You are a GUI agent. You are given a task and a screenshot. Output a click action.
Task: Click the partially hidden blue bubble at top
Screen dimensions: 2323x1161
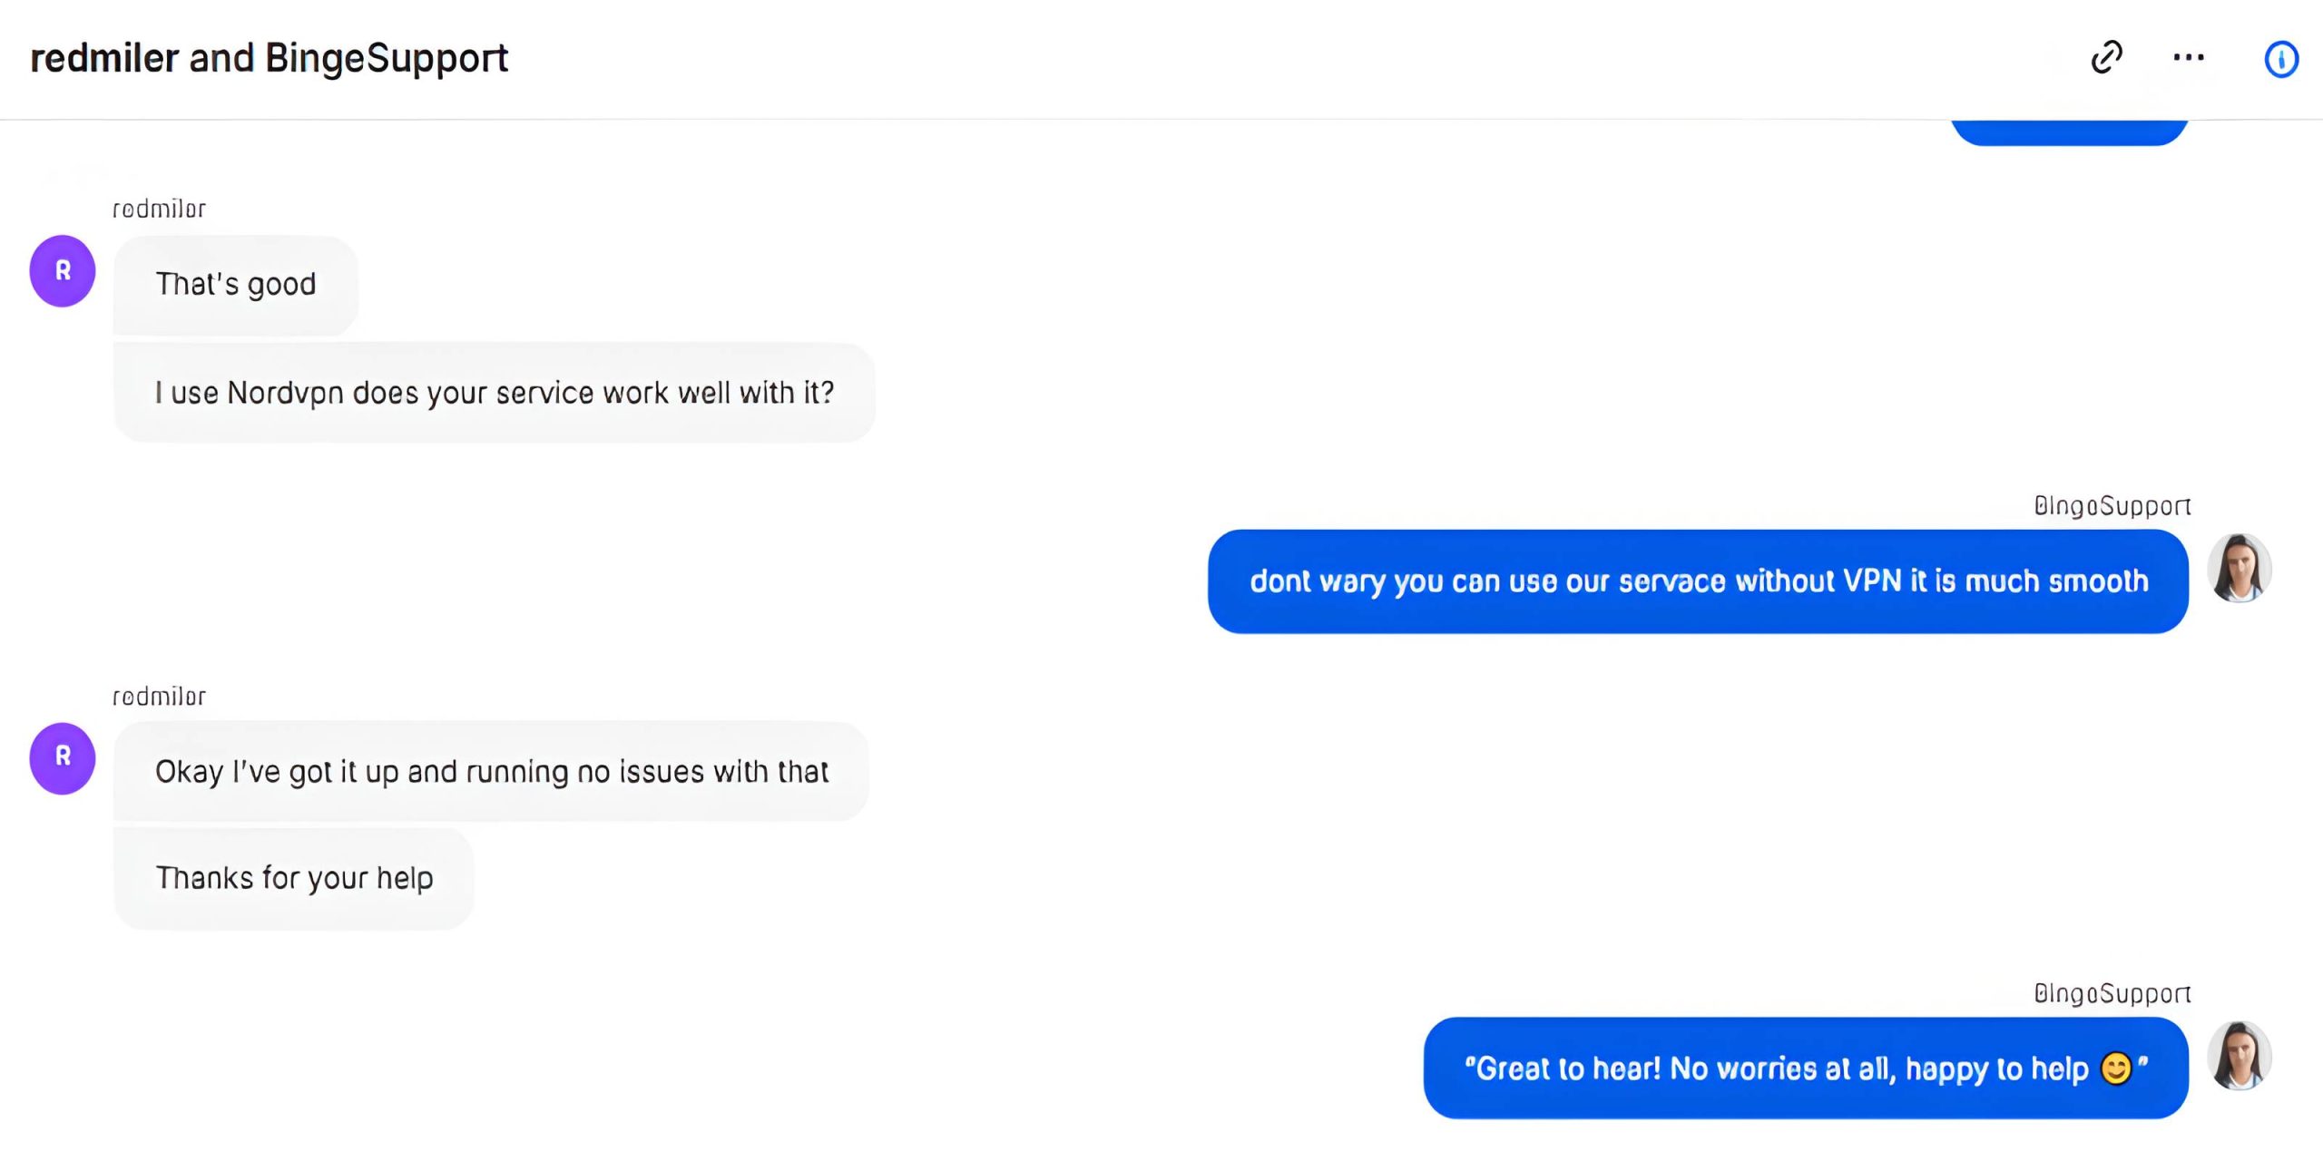point(2068,132)
